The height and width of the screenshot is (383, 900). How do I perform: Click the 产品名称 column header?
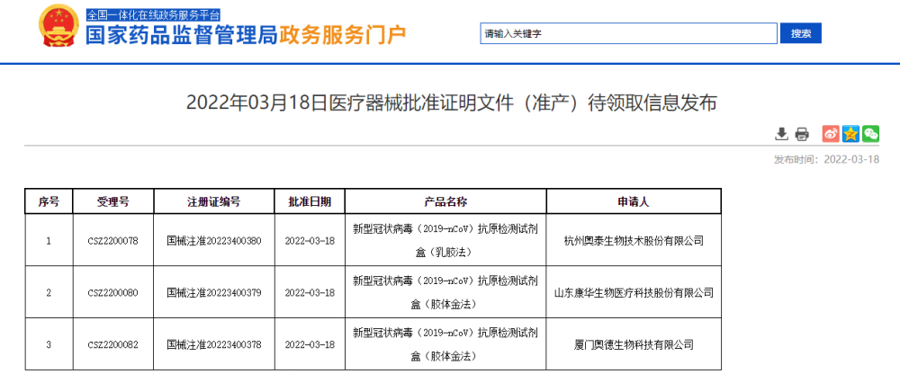445,201
